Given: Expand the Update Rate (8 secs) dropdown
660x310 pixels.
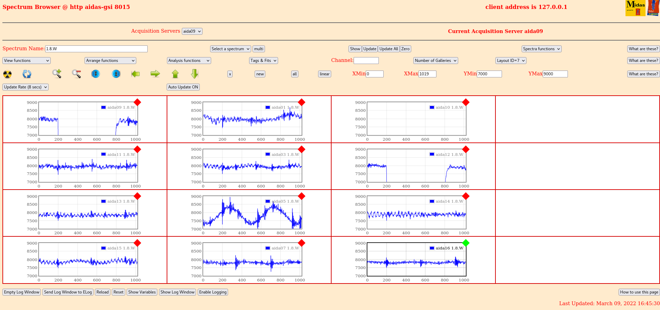Looking at the screenshot, I should pos(26,87).
